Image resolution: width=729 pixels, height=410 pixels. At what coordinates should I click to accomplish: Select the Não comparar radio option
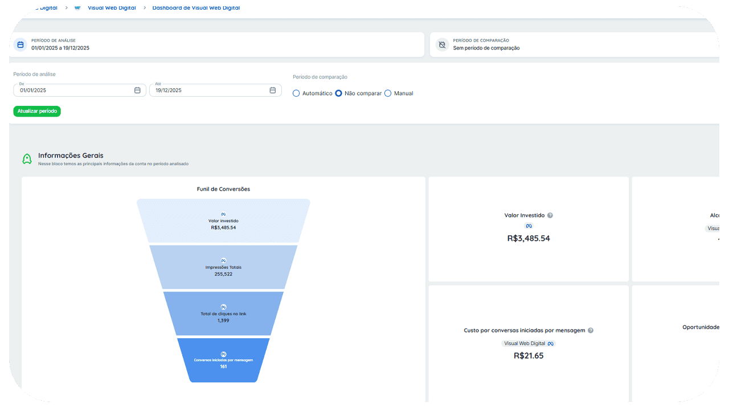tap(338, 93)
